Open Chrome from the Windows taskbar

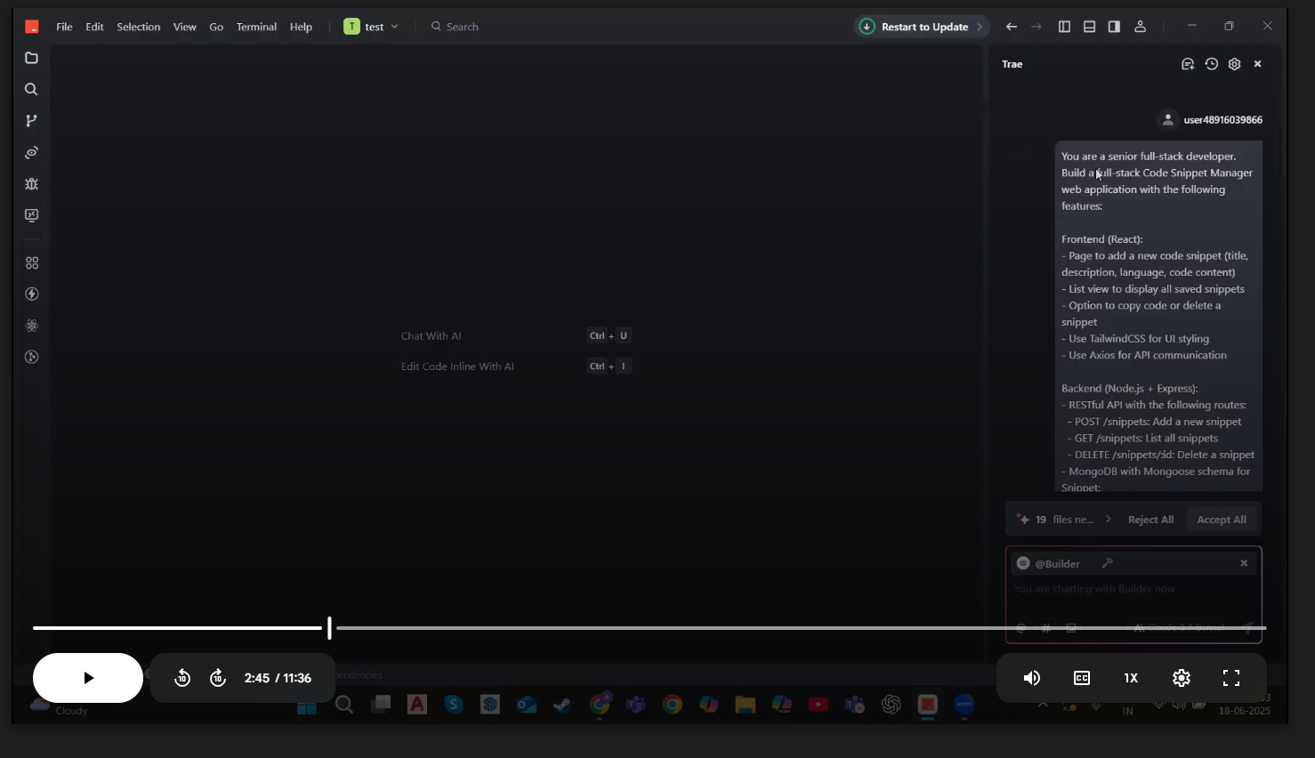[672, 705]
